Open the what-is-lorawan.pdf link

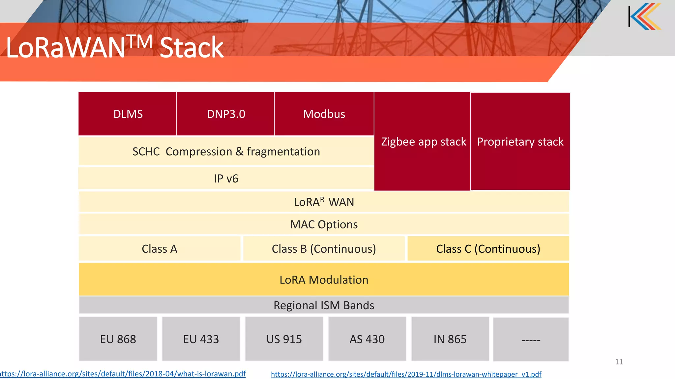point(123,374)
